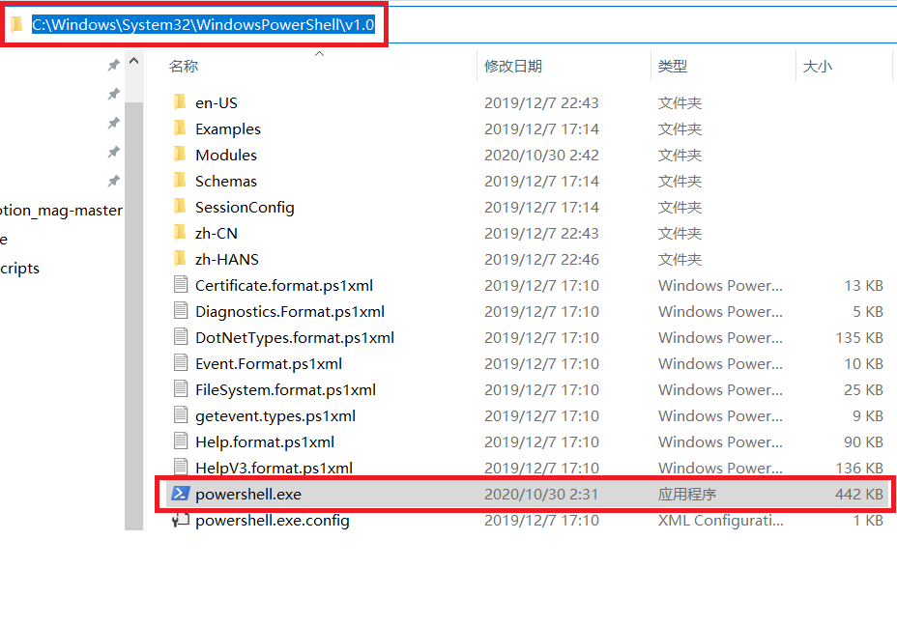897x626 pixels.
Task: Select the address bar path text
Action: [x=203, y=24]
